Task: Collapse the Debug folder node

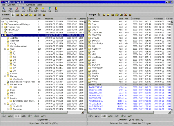Action: pyautogui.click(x=5, y=76)
